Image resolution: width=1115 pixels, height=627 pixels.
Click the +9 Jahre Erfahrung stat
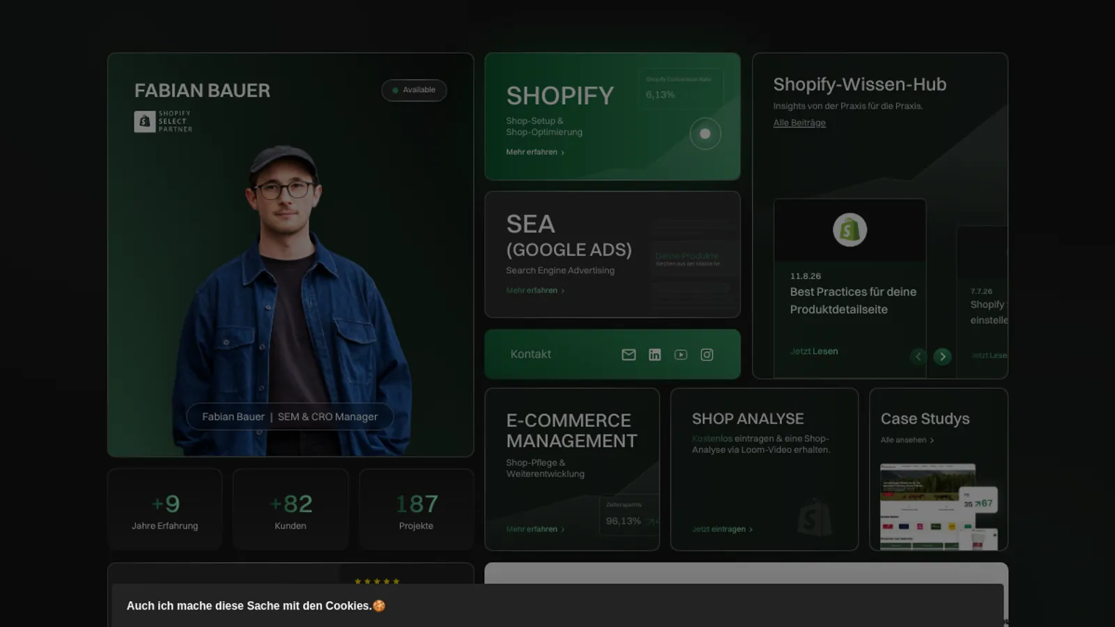[x=165, y=510]
